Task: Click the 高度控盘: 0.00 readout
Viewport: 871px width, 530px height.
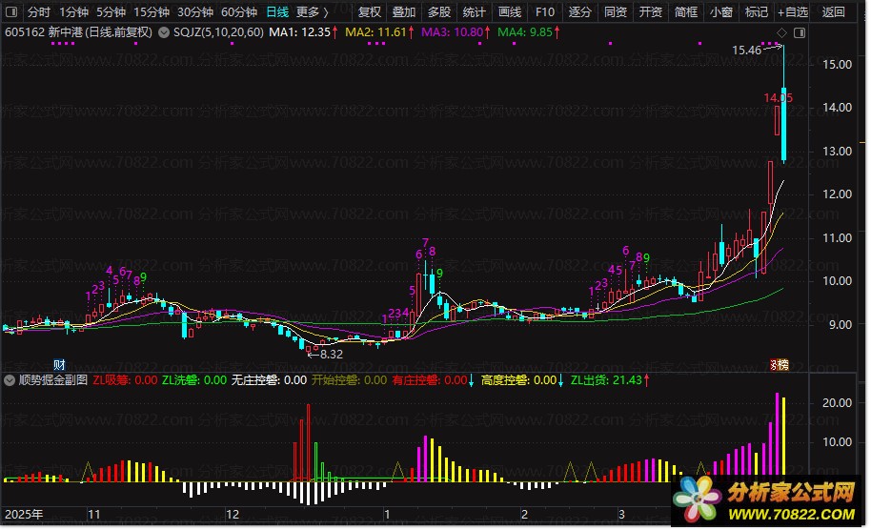Action: coord(518,380)
